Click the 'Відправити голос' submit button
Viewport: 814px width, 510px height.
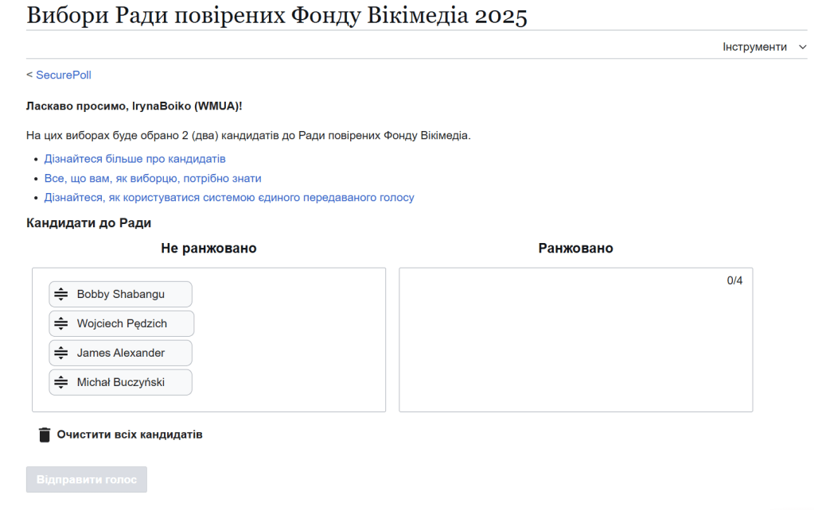(x=87, y=480)
